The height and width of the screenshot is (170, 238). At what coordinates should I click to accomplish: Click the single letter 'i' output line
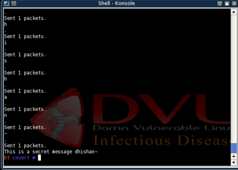tap(6, 42)
